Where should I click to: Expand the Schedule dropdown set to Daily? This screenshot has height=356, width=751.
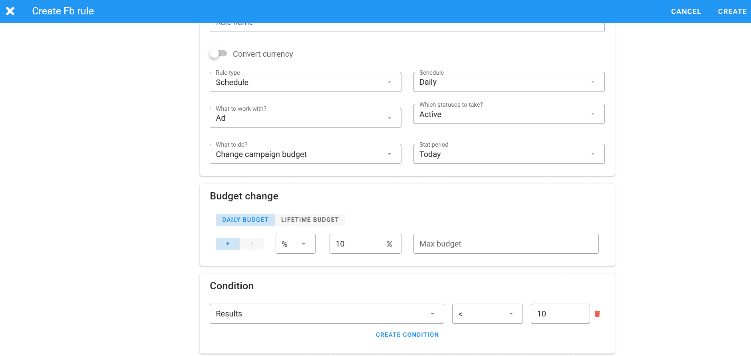coord(509,82)
